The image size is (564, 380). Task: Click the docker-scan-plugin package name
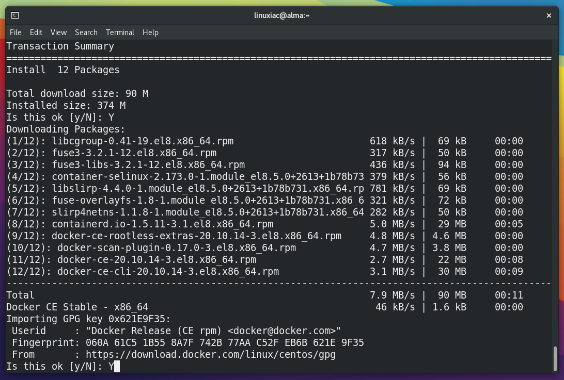pos(177,248)
